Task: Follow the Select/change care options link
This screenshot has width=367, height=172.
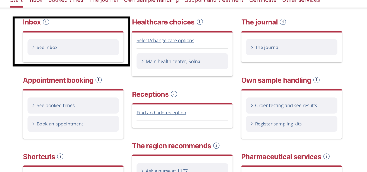Action: point(166,41)
